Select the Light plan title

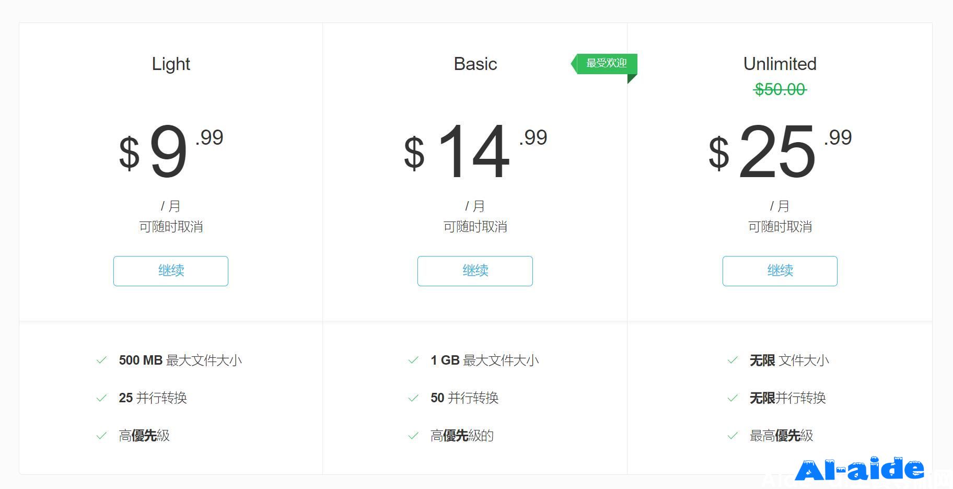(171, 64)
